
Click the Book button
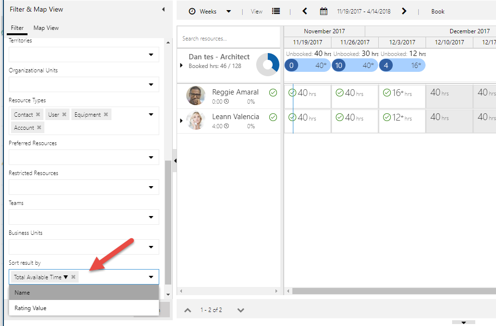coord(438,12)
